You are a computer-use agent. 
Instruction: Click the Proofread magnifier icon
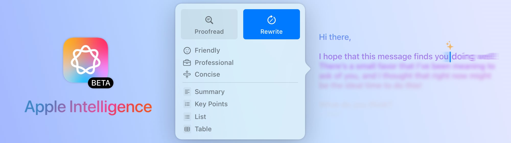[x=209, y=20]
